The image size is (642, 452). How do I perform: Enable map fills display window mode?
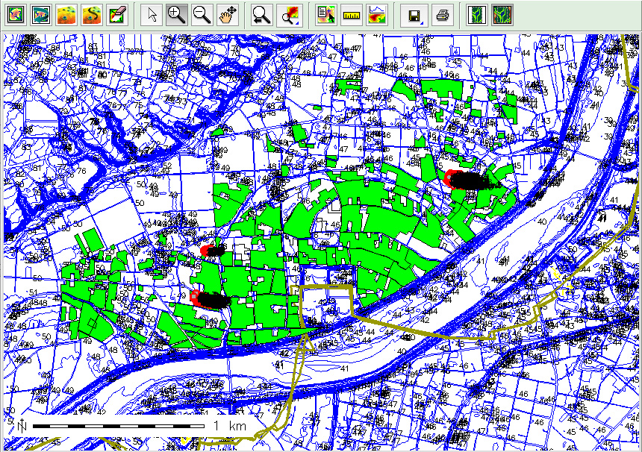click(x=503, y=15)
